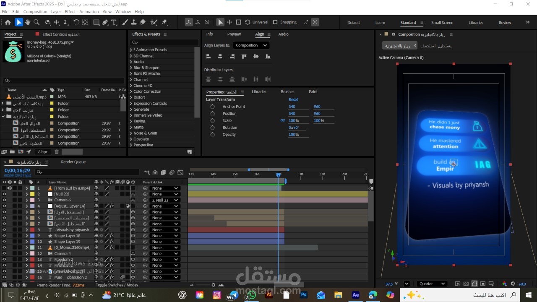Viewport: 537px width, 302px height.
Task: Expand the بودكاست اسلامي project folder
Action: [x=3, y=103]
